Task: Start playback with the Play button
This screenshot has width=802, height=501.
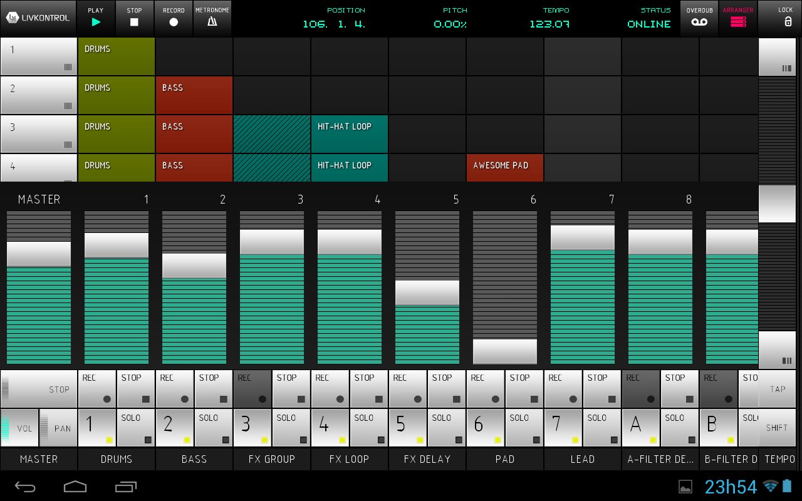Action: pos(96,18)
